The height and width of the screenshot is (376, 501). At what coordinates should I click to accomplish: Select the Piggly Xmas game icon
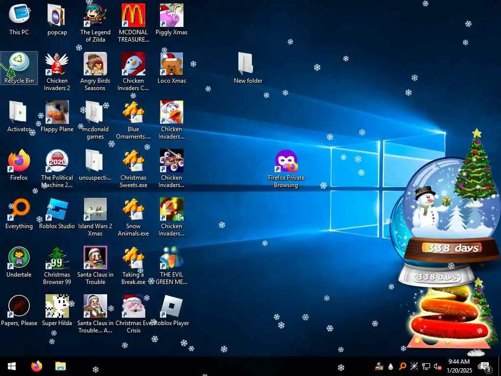(172, 20)
